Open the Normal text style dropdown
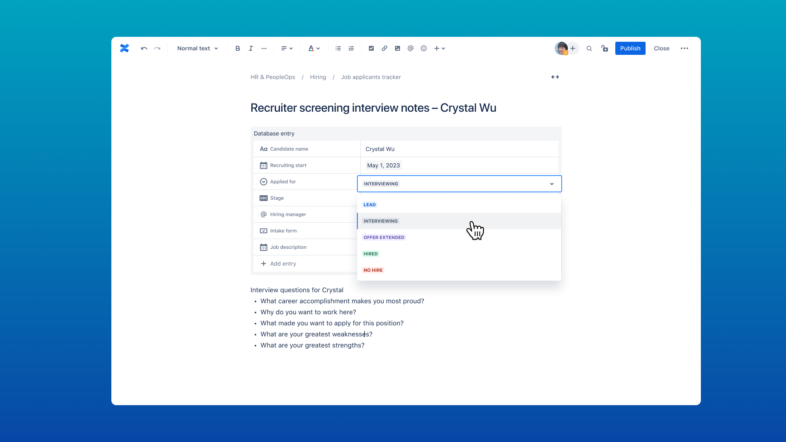The image size is (786, 442). (x=197, y=48)
